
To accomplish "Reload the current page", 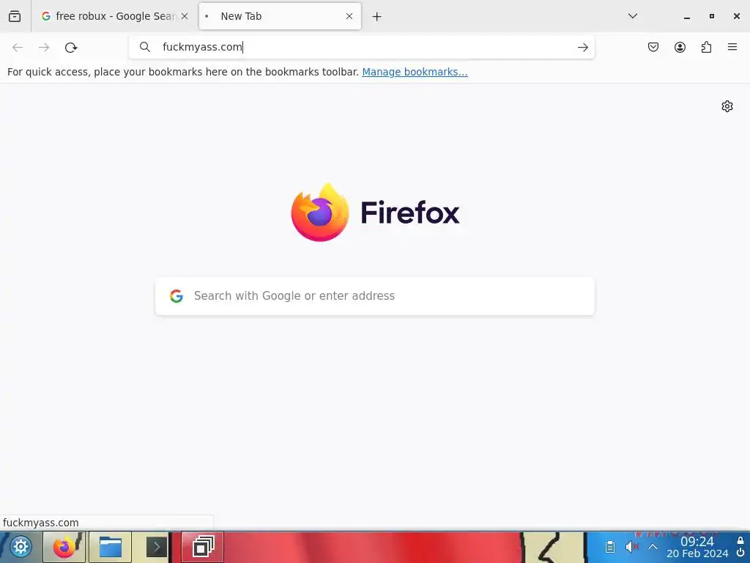I will (x=71, y=48).
